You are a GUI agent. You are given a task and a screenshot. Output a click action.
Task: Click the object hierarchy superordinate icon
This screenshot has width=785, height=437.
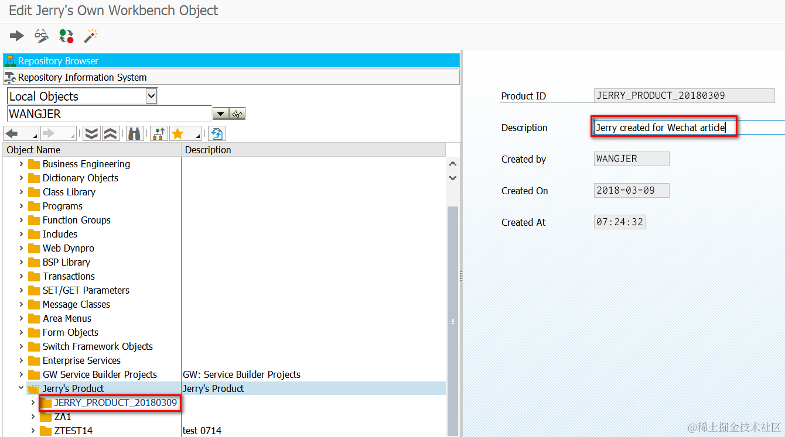point(158,134)
